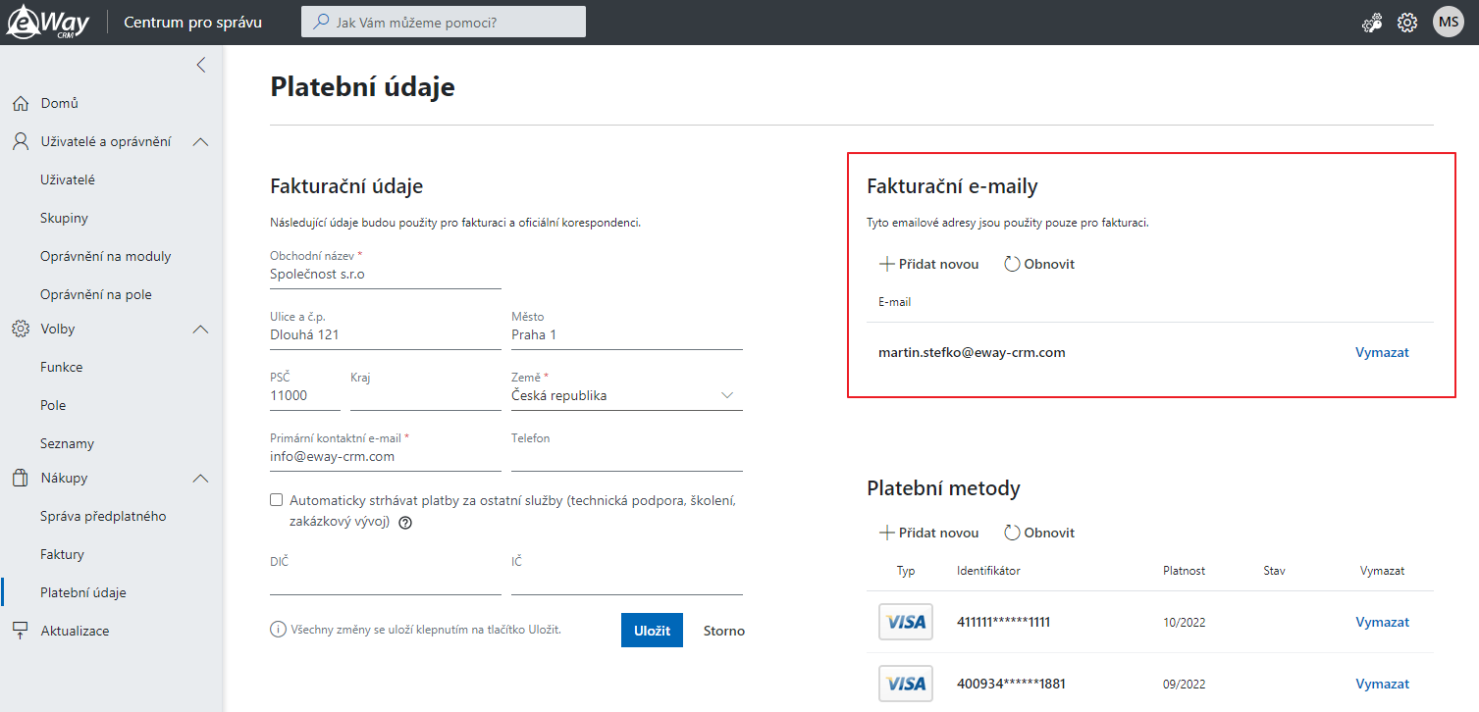Collapse the Uživatelé a oprávnění section
The height and width of the screenshot is (712, 1479).
(x=200, y=142)
